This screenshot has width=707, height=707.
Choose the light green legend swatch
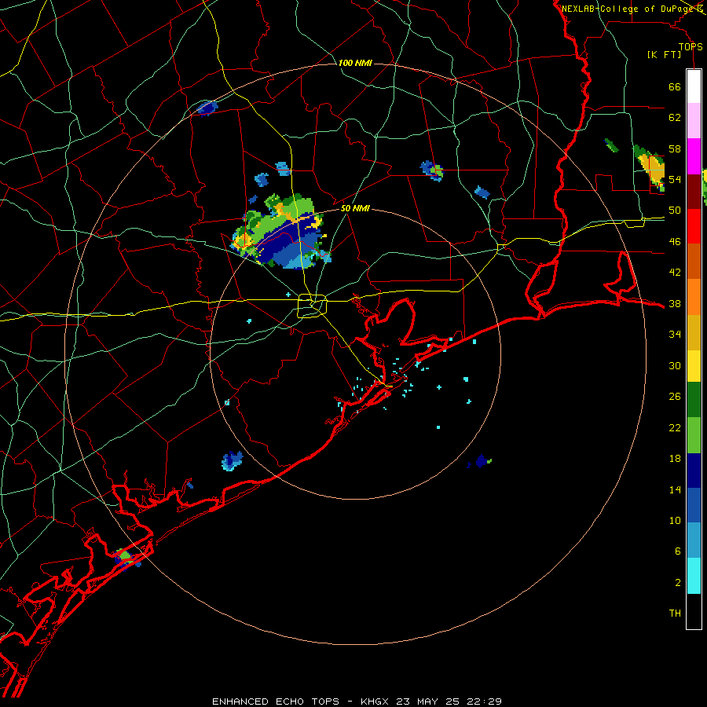(694, 435)
